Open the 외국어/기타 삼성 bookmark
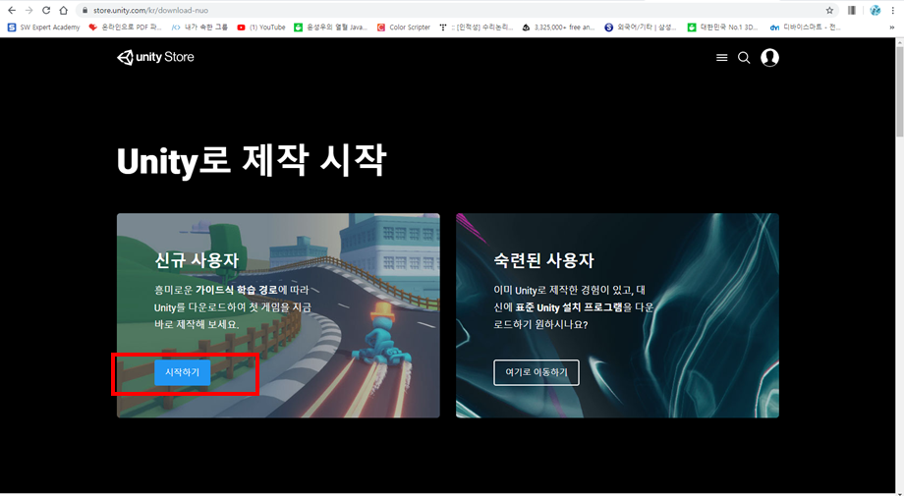This screenshot has height=496, width=904. click(x=641, y=28)
